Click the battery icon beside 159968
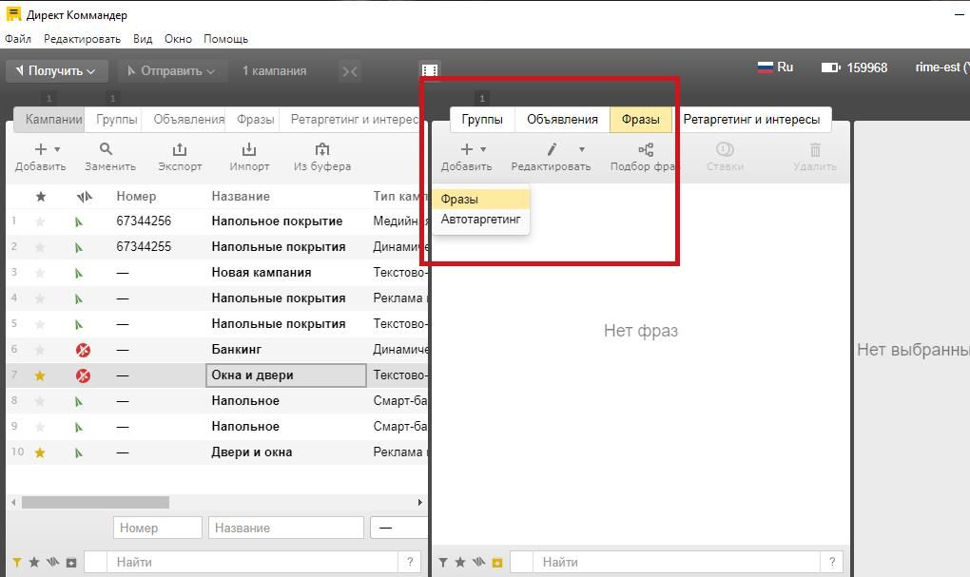 pos(830,67)
